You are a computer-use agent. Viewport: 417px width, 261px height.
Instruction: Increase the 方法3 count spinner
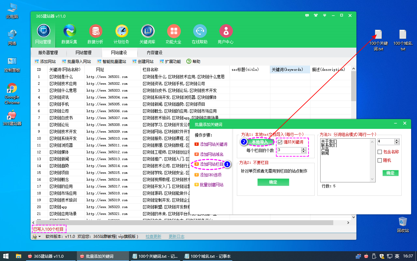pos(397,140)
